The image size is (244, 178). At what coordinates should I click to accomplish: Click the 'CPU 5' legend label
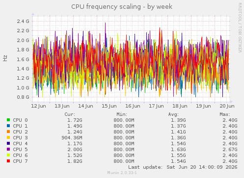pyautogui.click(x=20, y=150)
